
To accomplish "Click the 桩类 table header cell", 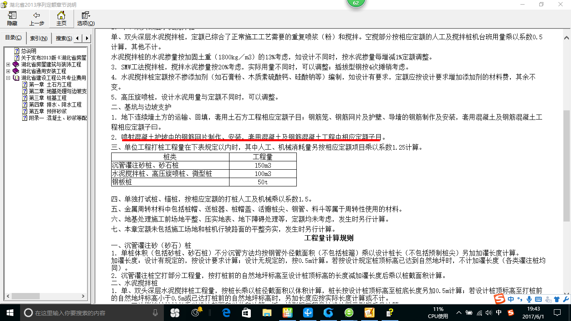I will (170, 157).
